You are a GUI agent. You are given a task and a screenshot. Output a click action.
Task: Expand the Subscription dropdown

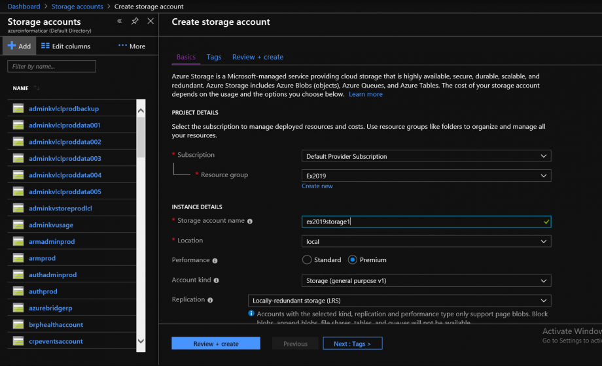click(x=426, y=156)
